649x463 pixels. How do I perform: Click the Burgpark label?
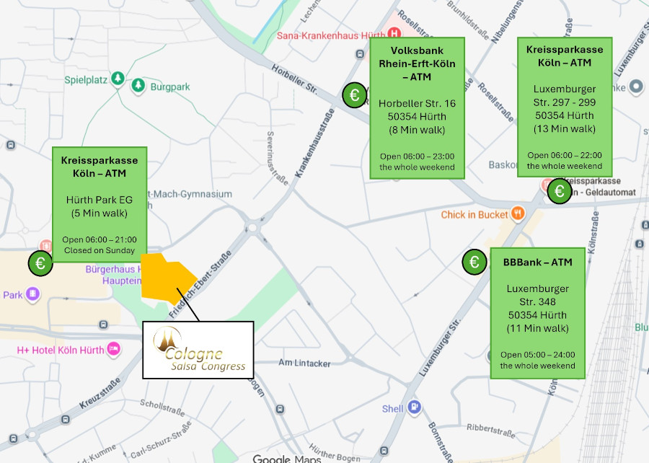[170, 87]
